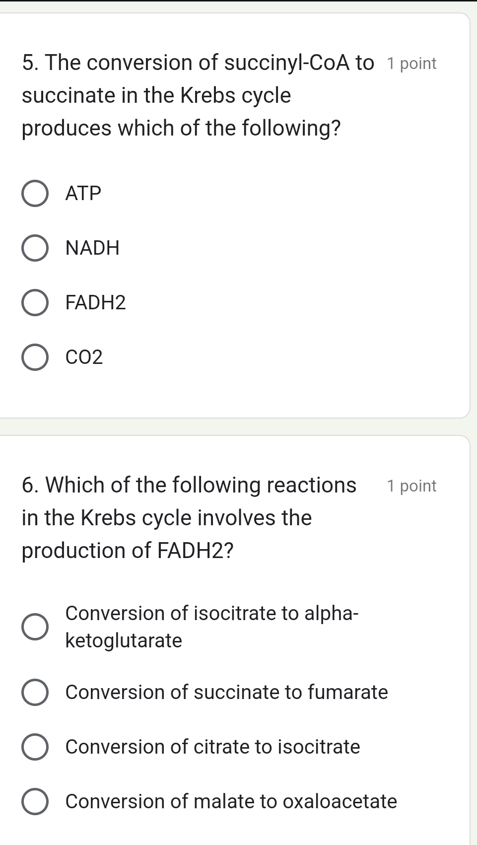Click the 1 point label on question 6

411,486
